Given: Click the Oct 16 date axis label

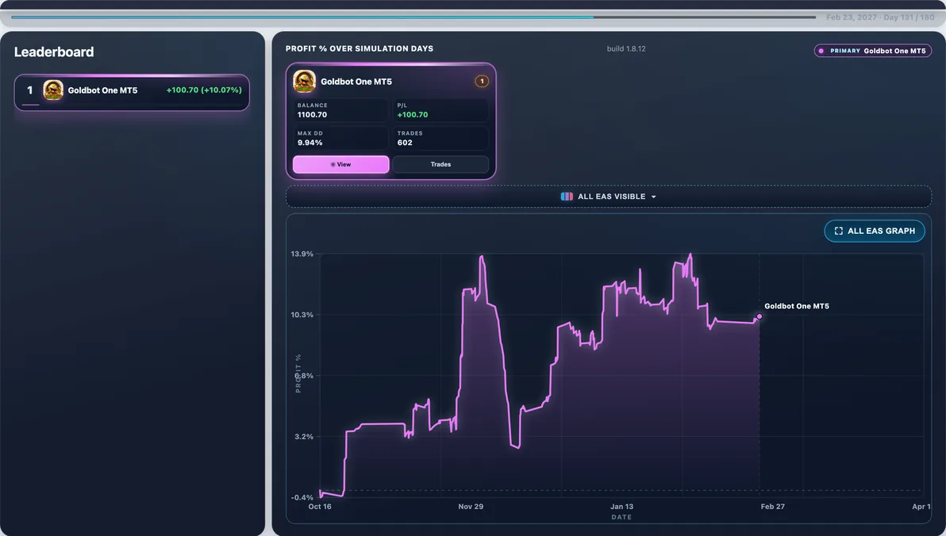Looking at the screenshot, I should [320, 507].
